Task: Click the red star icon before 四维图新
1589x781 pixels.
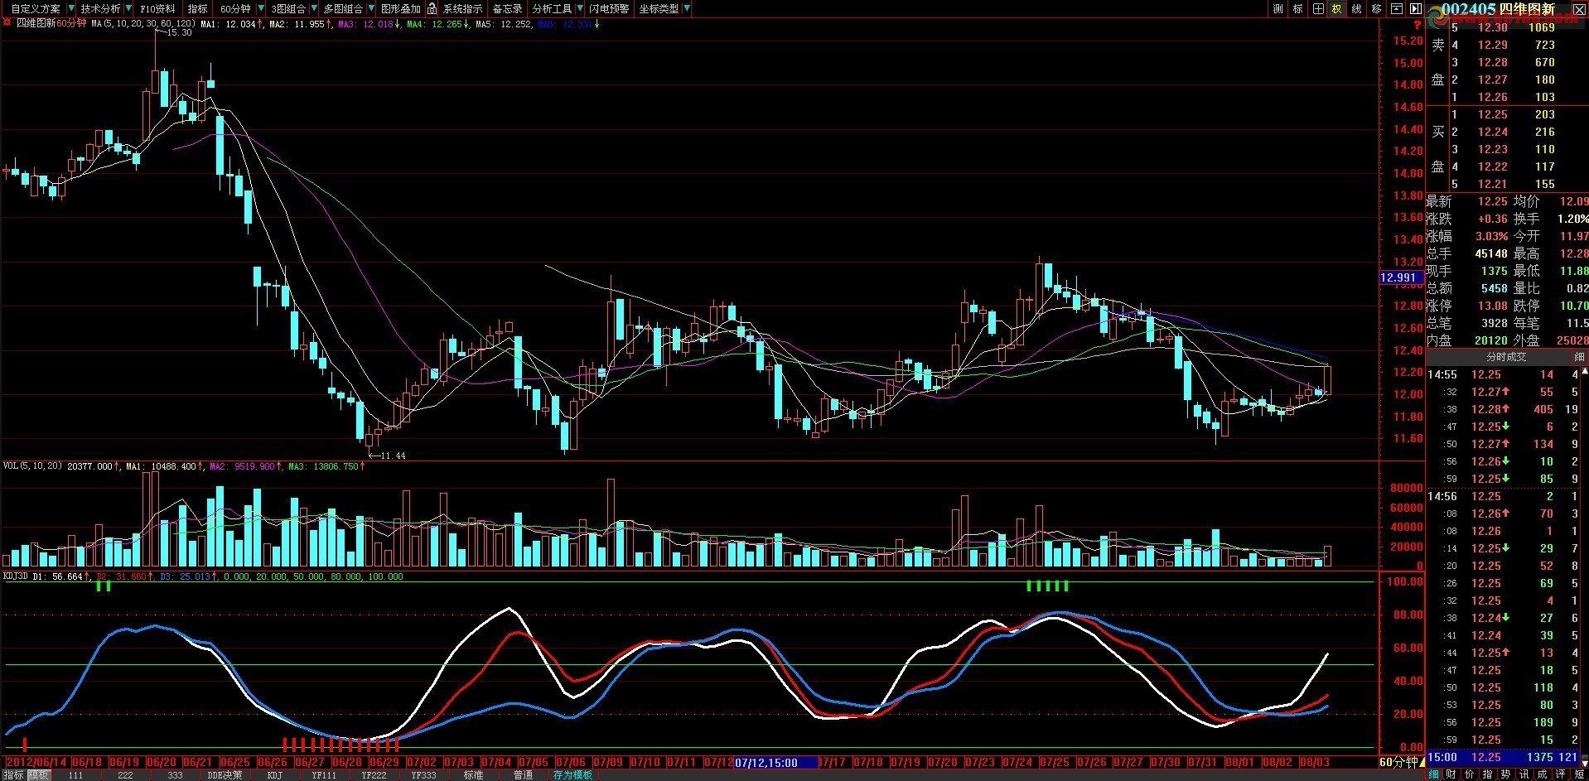Action: 8,23
